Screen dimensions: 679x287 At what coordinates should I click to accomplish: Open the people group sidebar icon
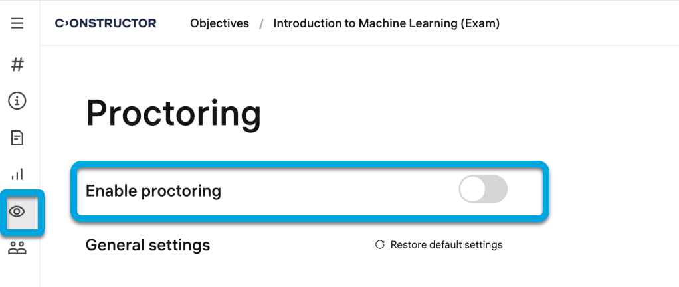[17, 248]
